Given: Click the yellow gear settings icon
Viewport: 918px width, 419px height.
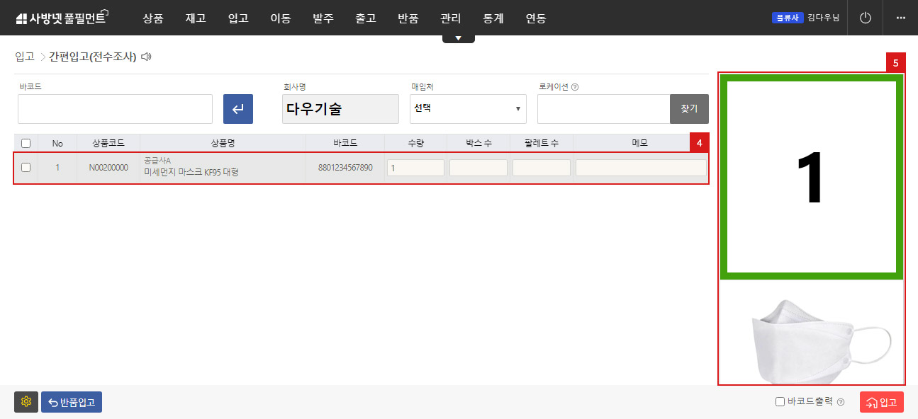Looking at the screenshot, I should pyautogui.click(x=26, y=401).
